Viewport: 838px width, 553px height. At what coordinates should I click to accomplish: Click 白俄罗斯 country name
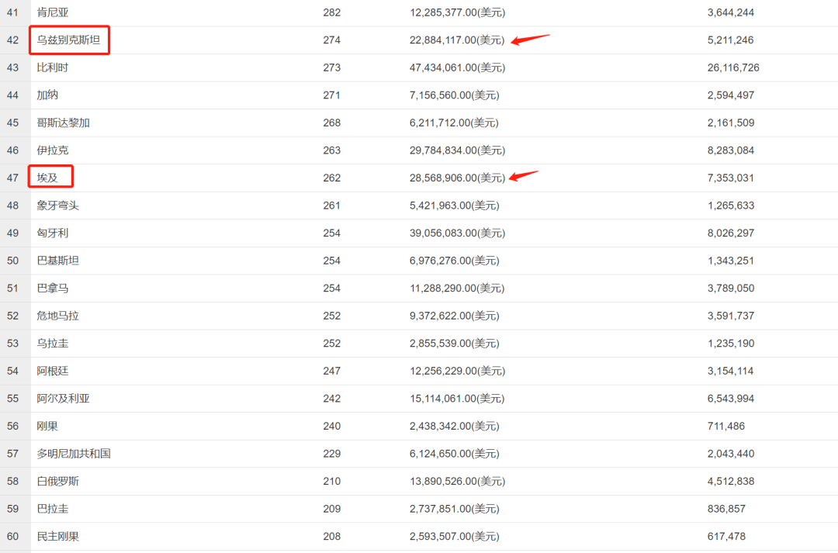point(58,481)
